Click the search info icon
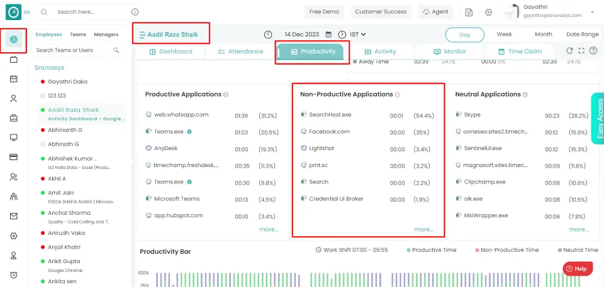The image size is (604, 287). click(x=135, y=12)
